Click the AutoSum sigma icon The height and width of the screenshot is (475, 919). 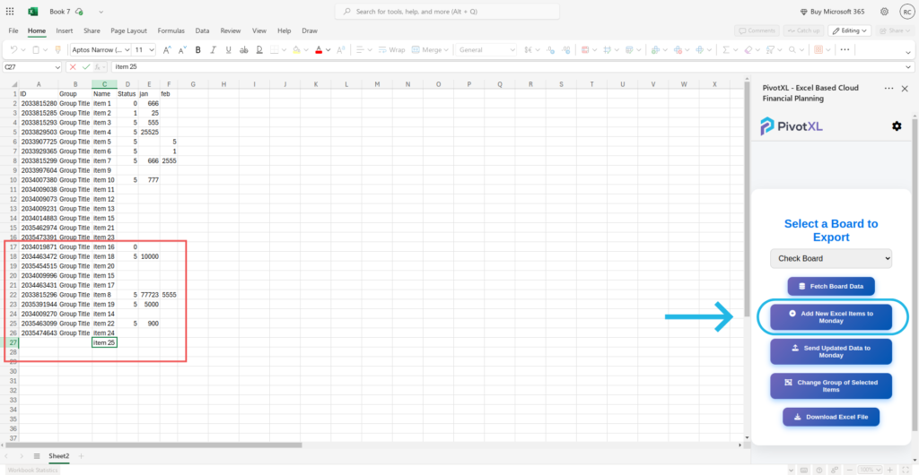[x=726, y=49]
